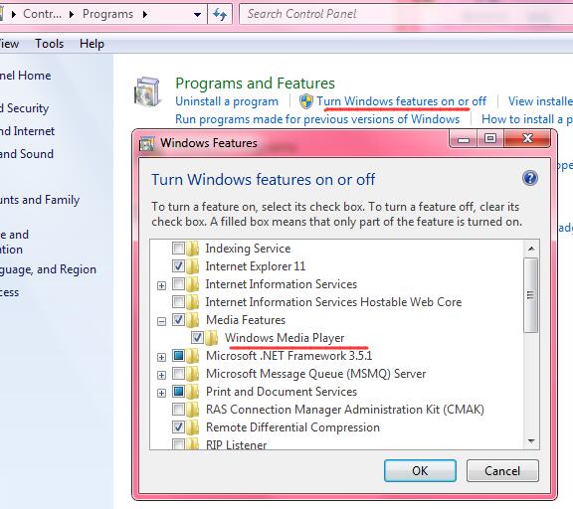This screenshot has width=573, height=509.
Task: Close the Windows Features dialog
Action: pos(527,139)
